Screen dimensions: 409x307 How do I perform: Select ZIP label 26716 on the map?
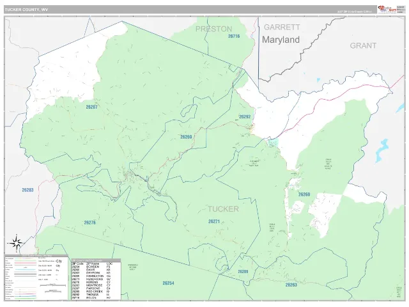click(x=234, y=36)
